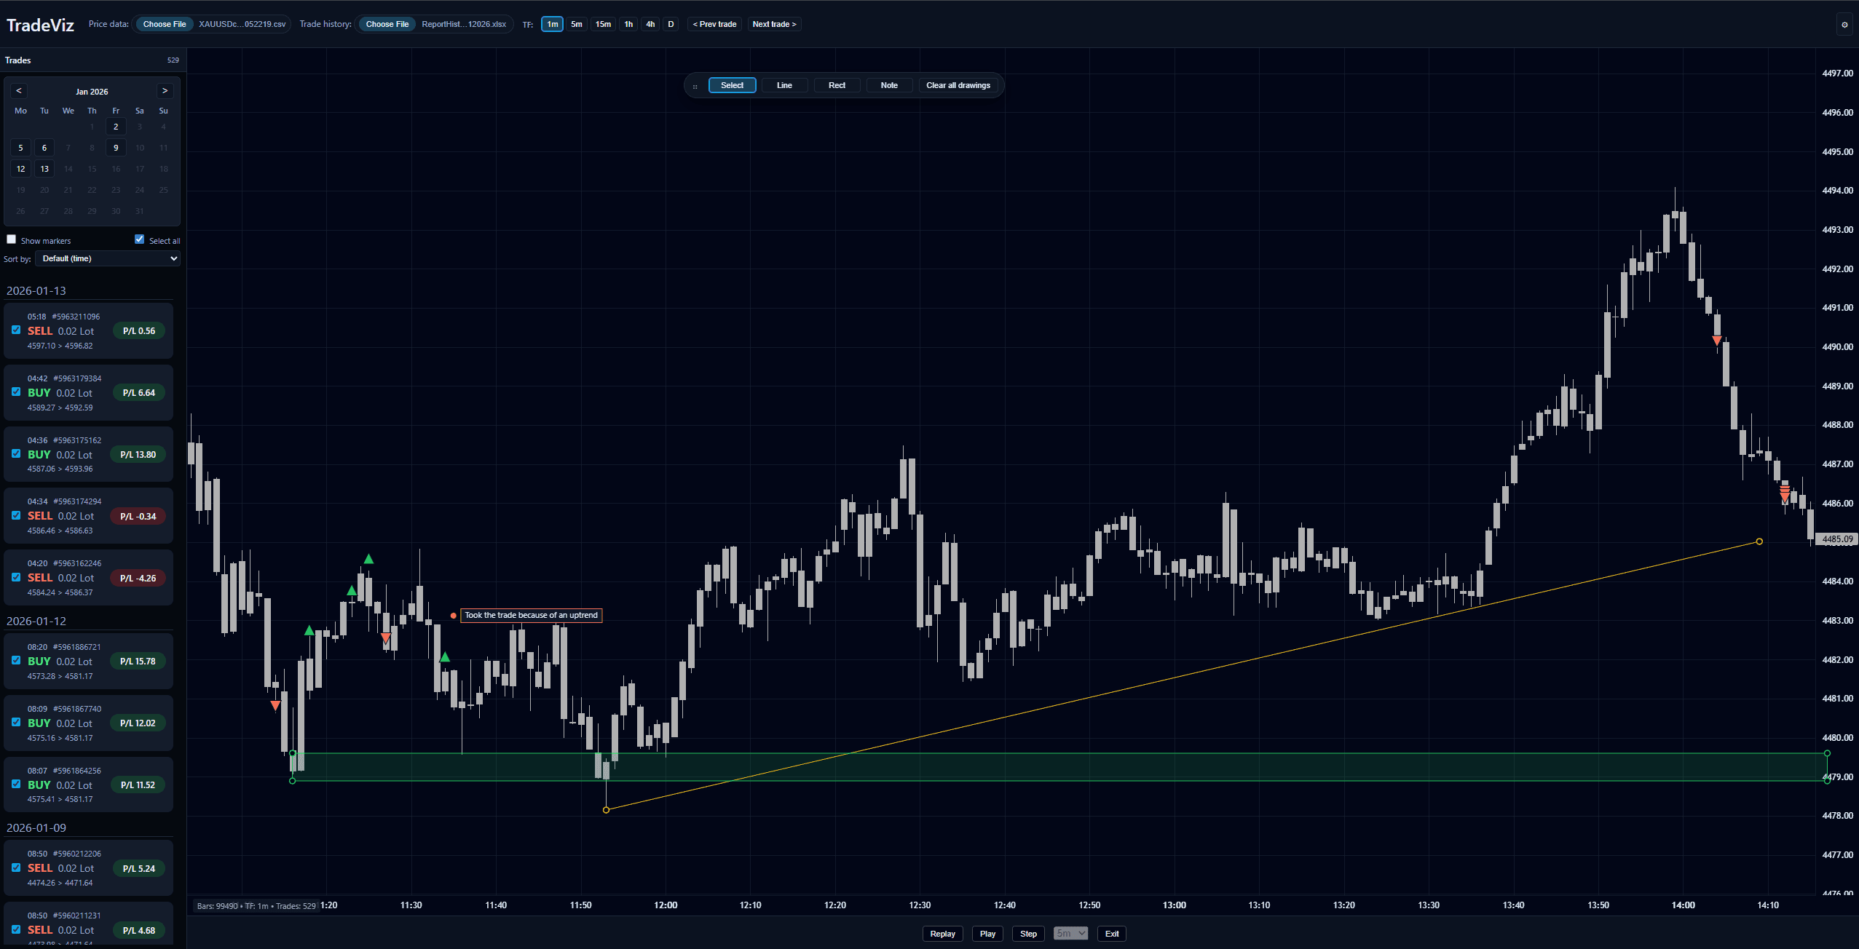Click the green buy arrow near 11:25

click(368, 559)
